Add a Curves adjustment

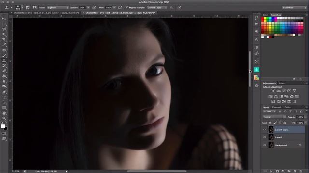pyautogui.click(x=284, y=91)
